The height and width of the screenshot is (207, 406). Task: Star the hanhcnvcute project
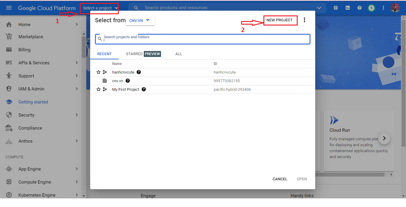tap(99, 72)
